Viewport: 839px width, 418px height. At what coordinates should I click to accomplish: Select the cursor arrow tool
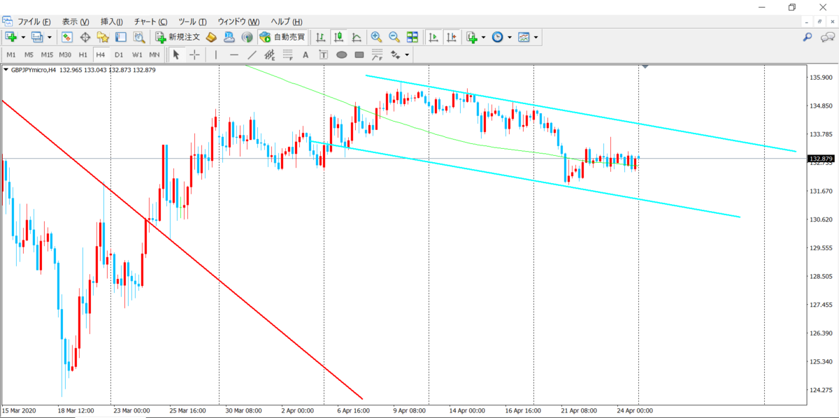tap(176, 55)
